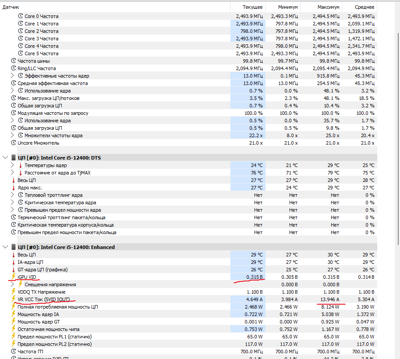The width and height of the screenshot is (400, 359).
Task: Click the Минимум column header
Action: coord(283,7)
